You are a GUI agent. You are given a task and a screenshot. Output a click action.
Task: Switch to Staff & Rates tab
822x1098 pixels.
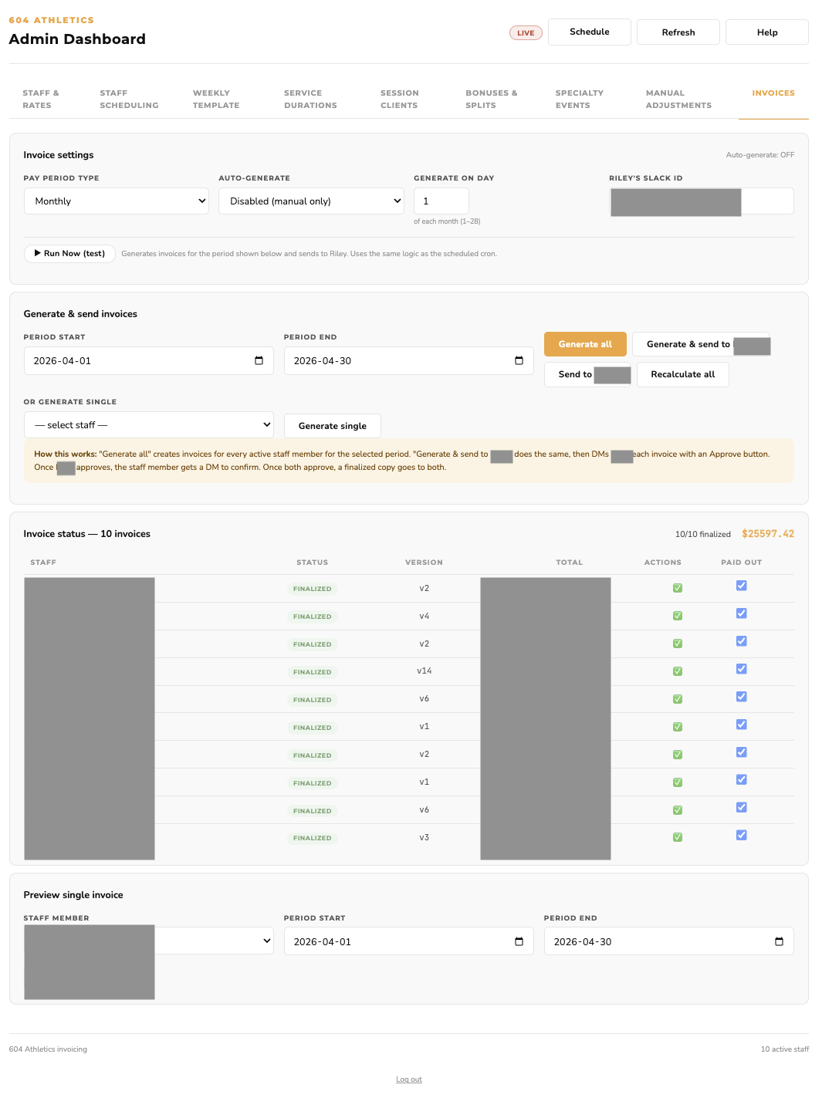(41, 99)
